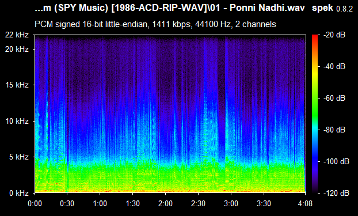The image size is (358, 216).
Task: Click the 0 kHz frequency axis label
Action: [19, 193]
